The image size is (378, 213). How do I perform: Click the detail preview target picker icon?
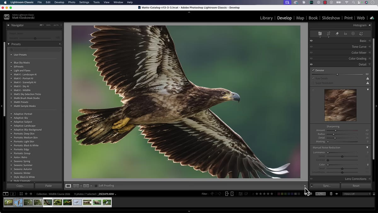313,90
